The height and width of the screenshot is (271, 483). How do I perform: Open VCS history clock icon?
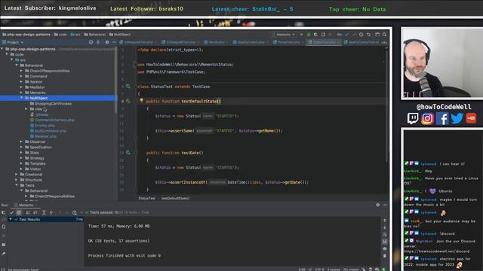[361, 35]
